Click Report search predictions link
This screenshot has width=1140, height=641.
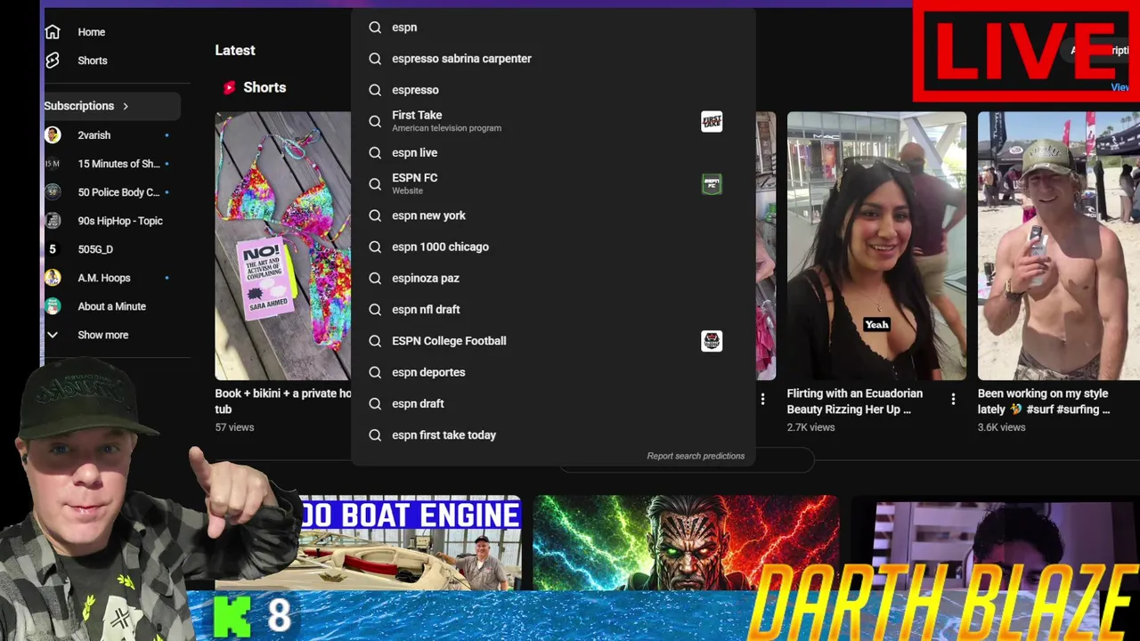click(x=696, y=456)
